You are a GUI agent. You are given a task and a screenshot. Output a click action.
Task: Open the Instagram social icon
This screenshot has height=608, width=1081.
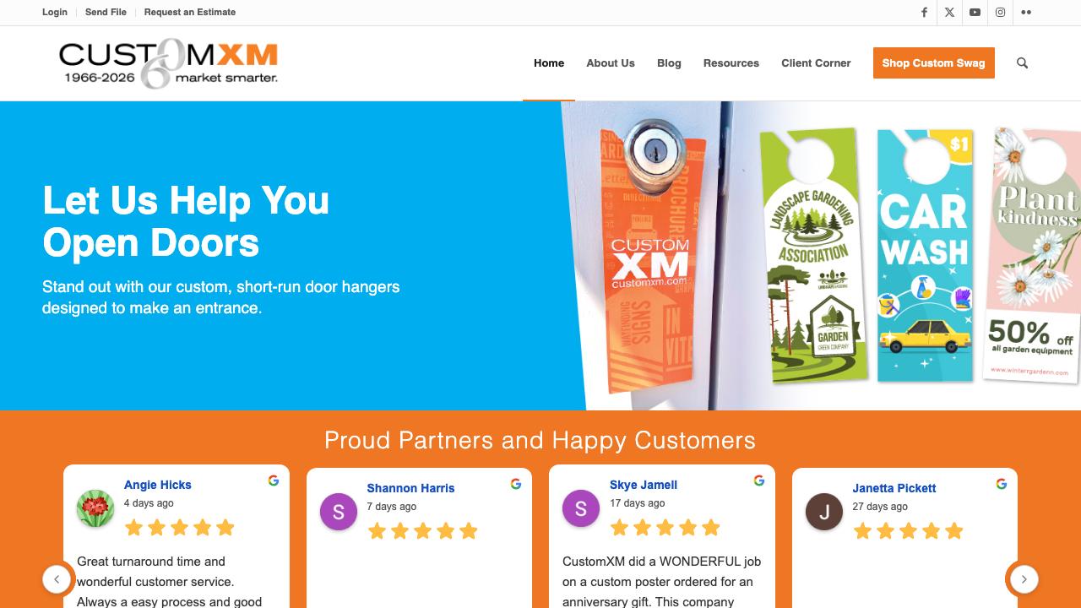pyautogui.click(x=1000, y=12)
